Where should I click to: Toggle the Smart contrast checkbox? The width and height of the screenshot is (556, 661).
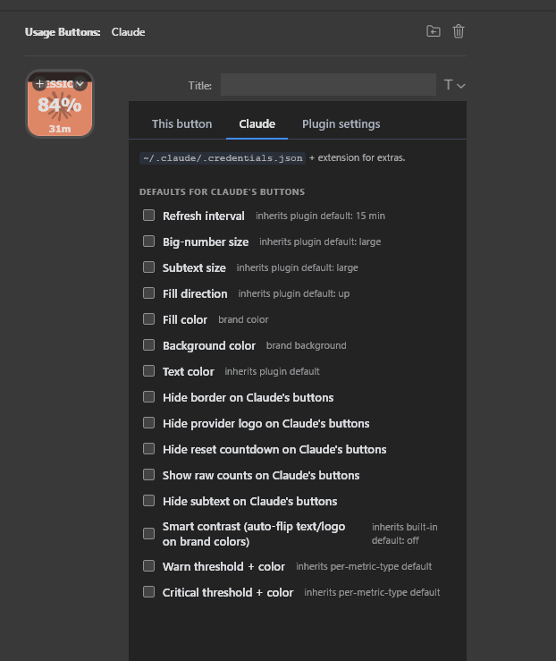pyautogui.click(x=148, y=533)
